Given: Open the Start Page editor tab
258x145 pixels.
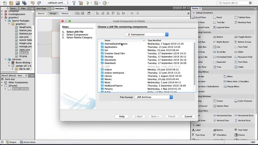Looking at the screenshot, I should tap(41, 8).
